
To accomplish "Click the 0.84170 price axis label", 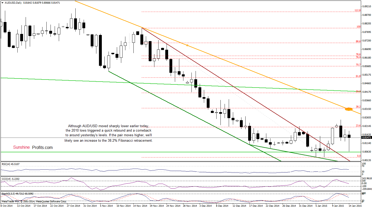I will point(367,92).
